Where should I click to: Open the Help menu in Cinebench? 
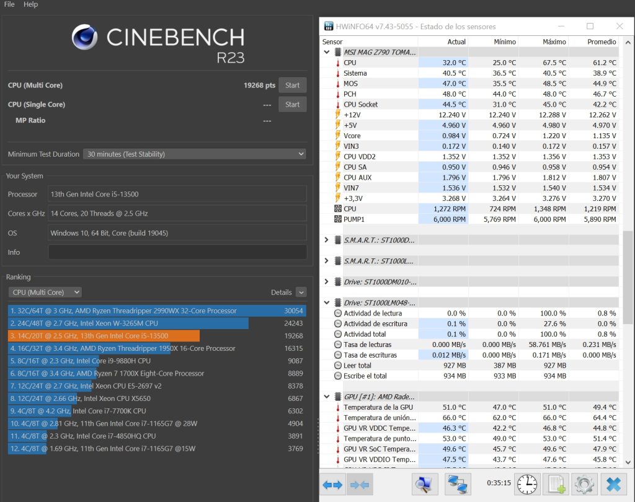[31, 4]
